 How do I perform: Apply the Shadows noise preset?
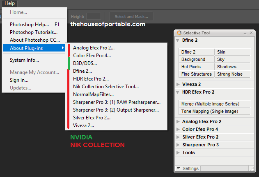click(232, 67)
